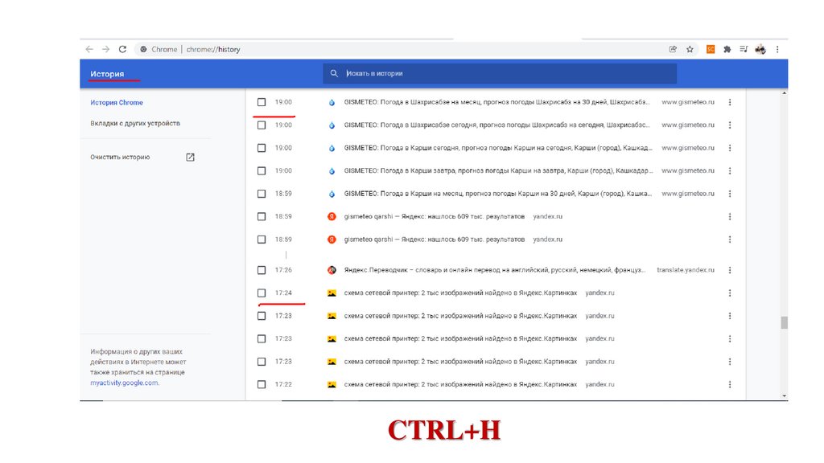This screenshot has width=824, height=463.
Task: Go back with the browser back arrow
Action: pos(89,49)
